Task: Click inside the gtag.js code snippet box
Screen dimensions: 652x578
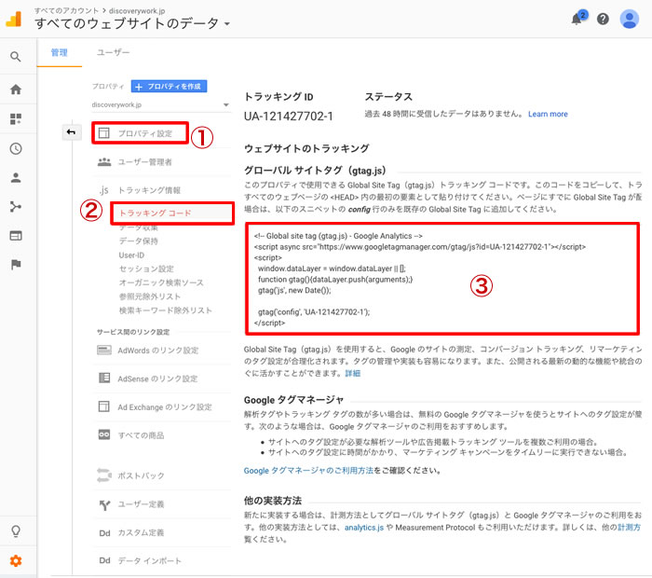Action: [442, 279]
